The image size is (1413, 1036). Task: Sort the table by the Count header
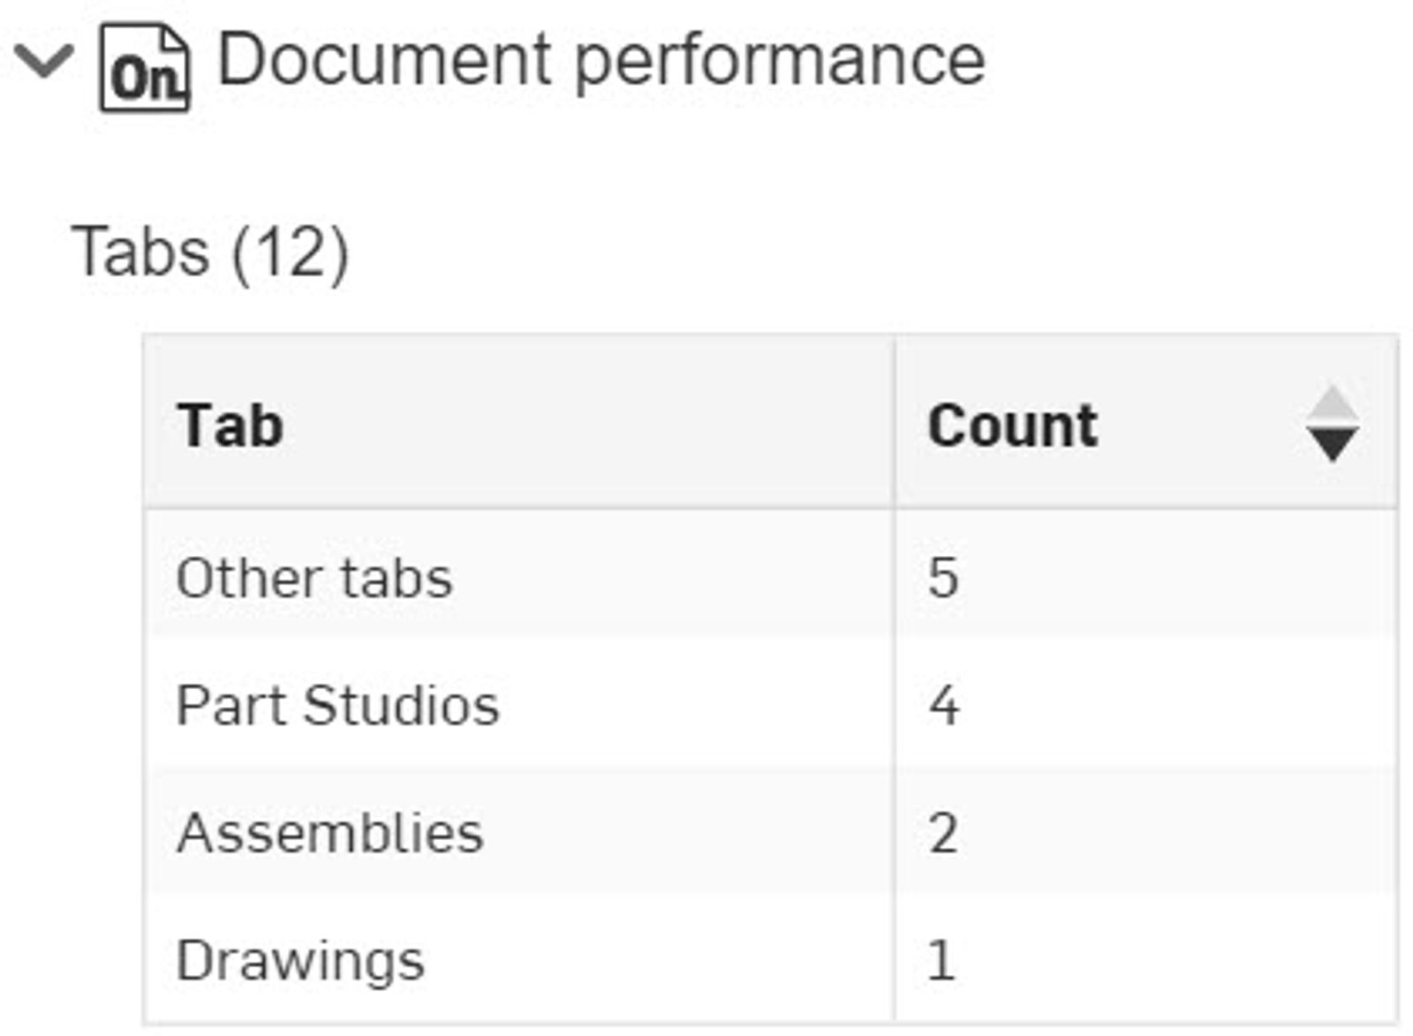click(1012, 426)
